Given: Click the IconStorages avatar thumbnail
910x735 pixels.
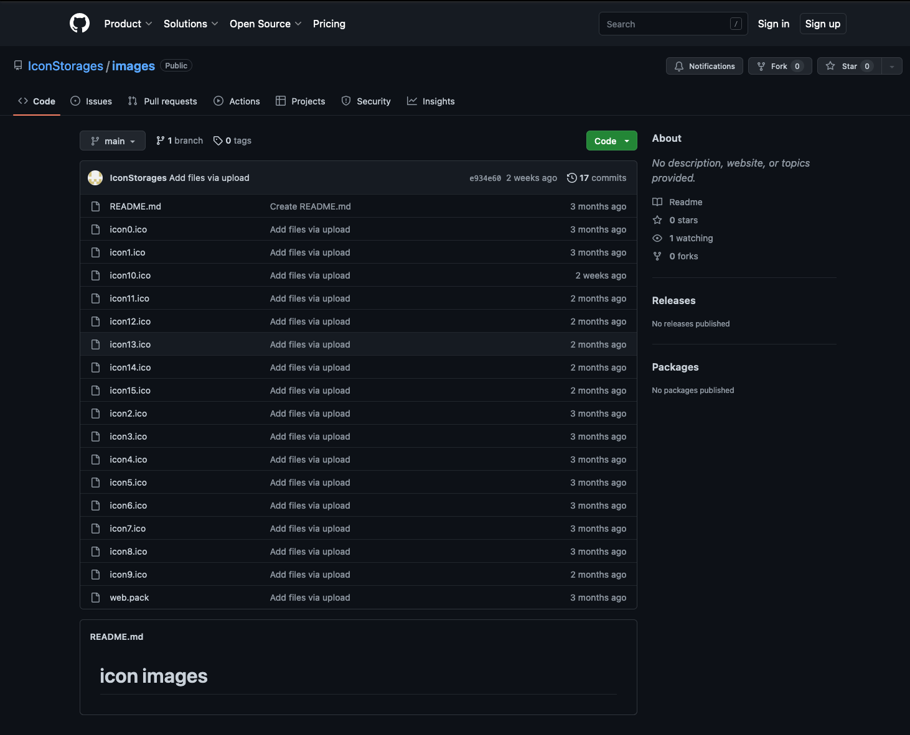Looking at the screenshot, I should tap(95, 177).
